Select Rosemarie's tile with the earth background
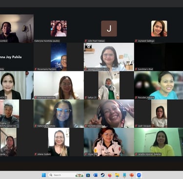 pos(59,57)
